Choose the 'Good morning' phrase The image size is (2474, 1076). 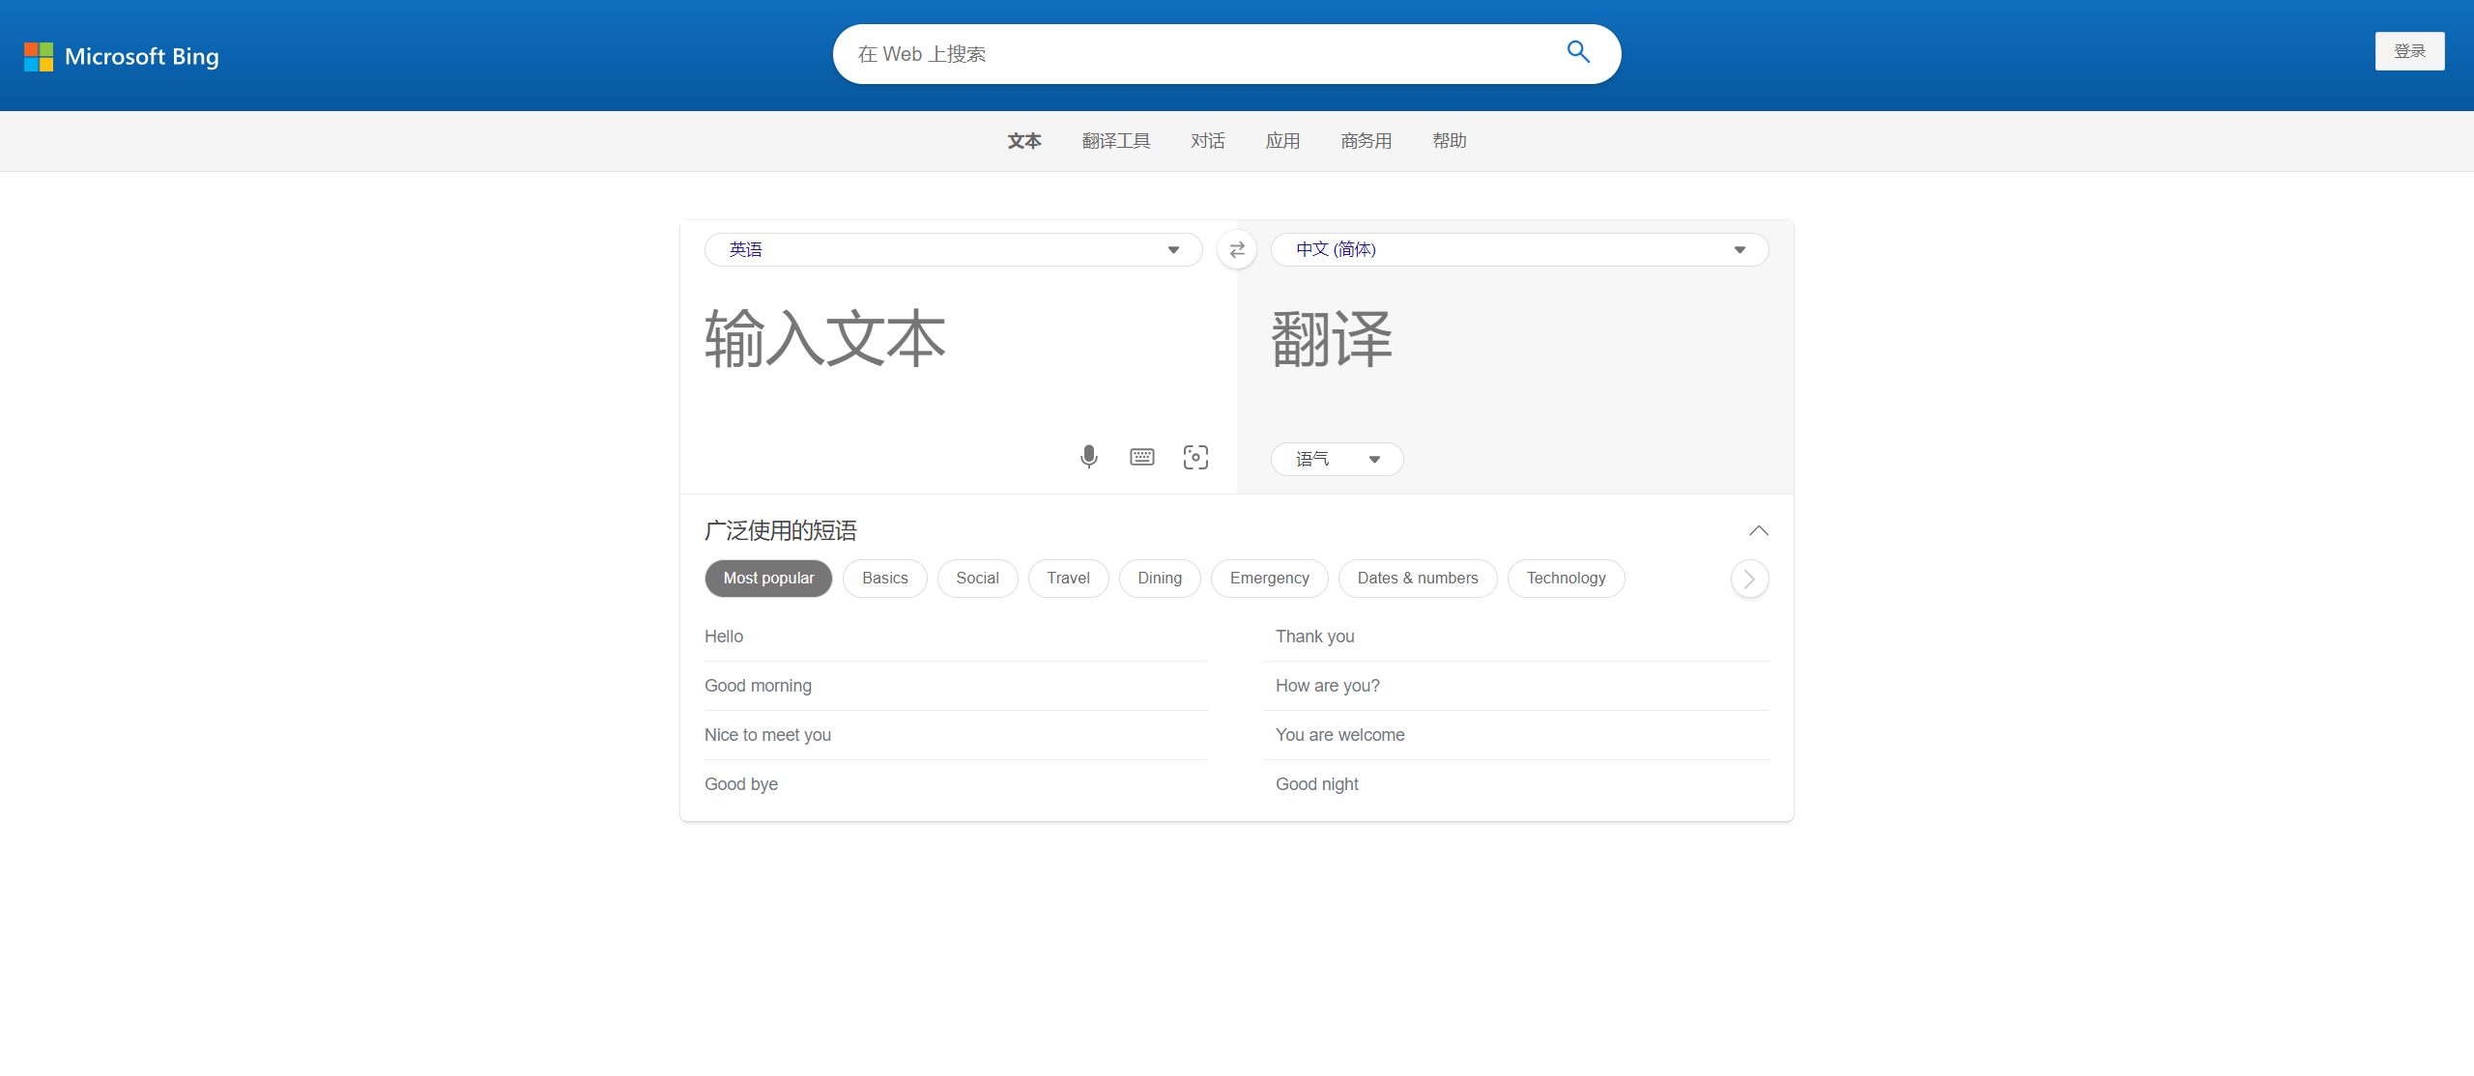(x=758, y=686)
